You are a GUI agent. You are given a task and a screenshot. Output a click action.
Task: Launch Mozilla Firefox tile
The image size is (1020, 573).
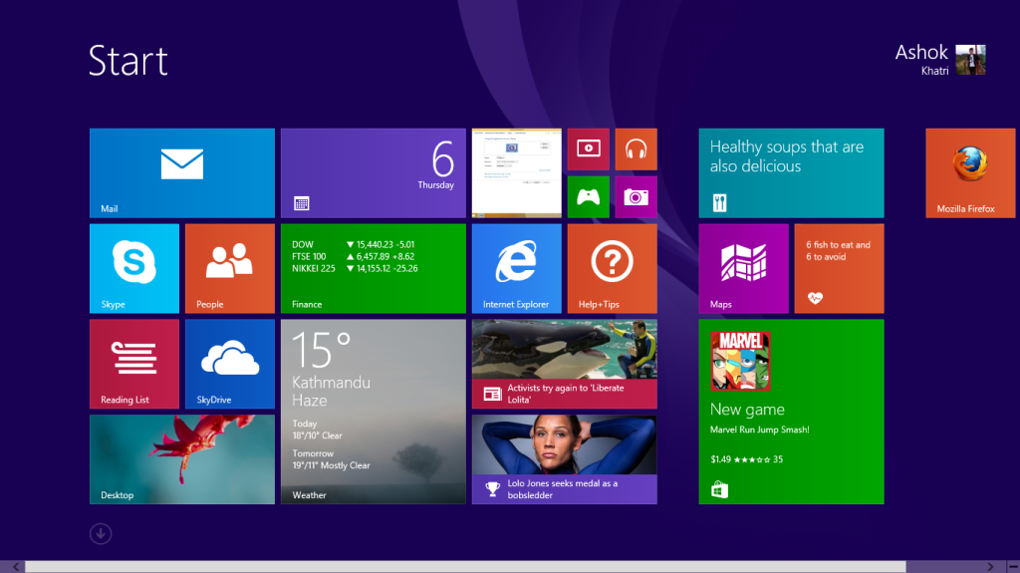[x=971, y=172]
